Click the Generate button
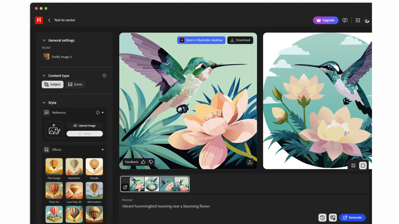This screenshot has width=399, height=224. pyautogui.click(x=352, y=218)
